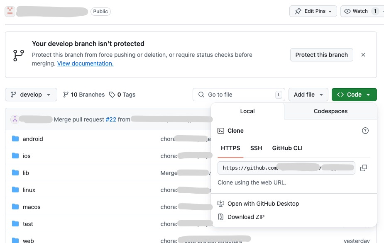View the 0 Tags link
The height and width of the screenshot is (243, 384).
[122, 95]
